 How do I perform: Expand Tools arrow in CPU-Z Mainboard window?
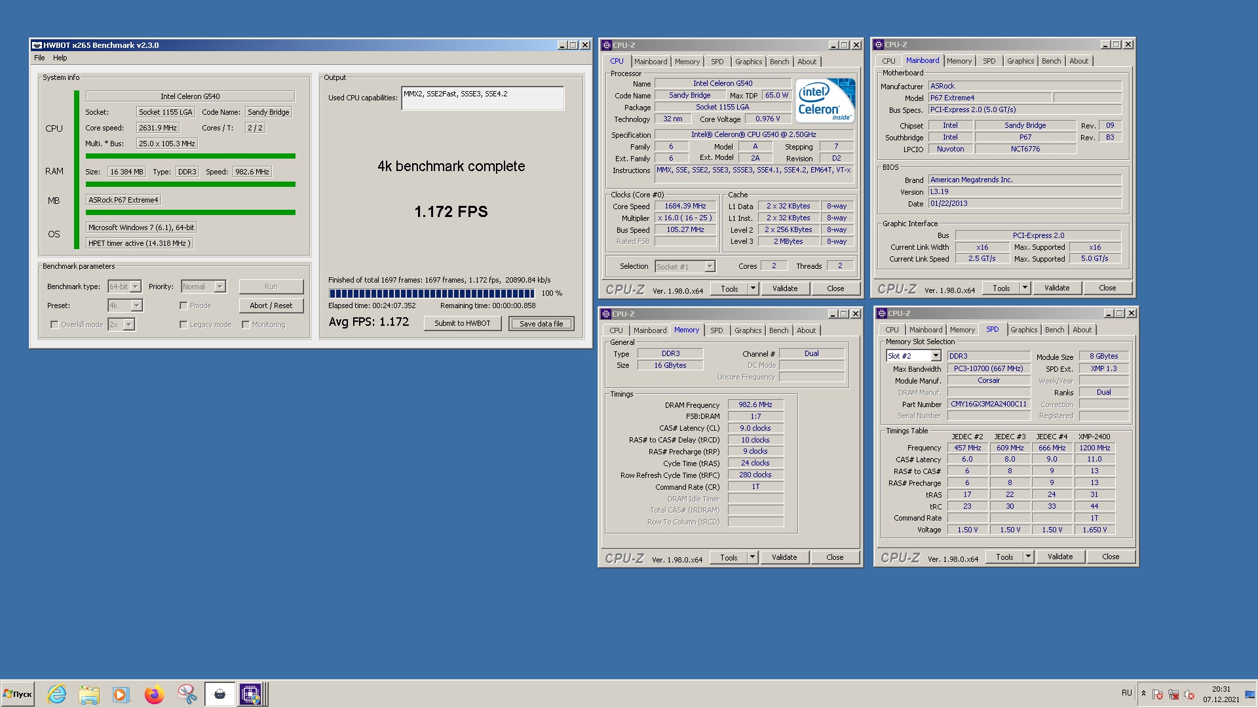[1025, 288]
